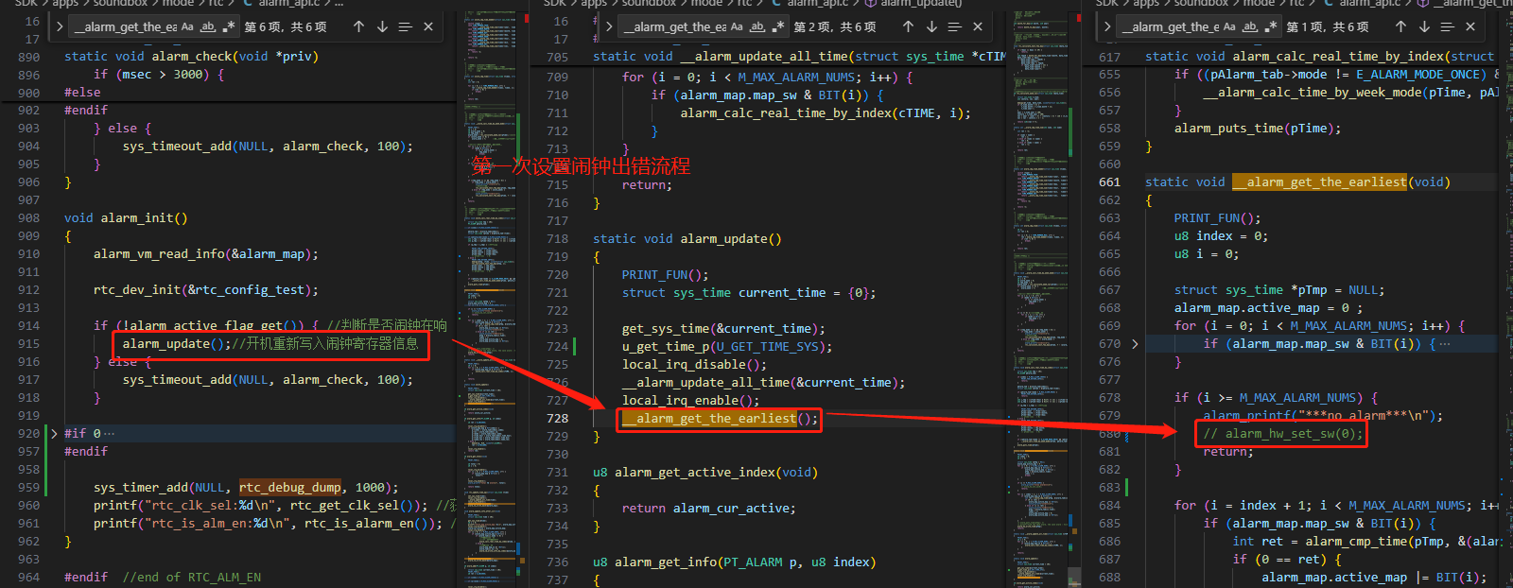Viewport: 1513px width, 588px height.
Task: Go to previous match in middle find widget
Action: point(909,26)
